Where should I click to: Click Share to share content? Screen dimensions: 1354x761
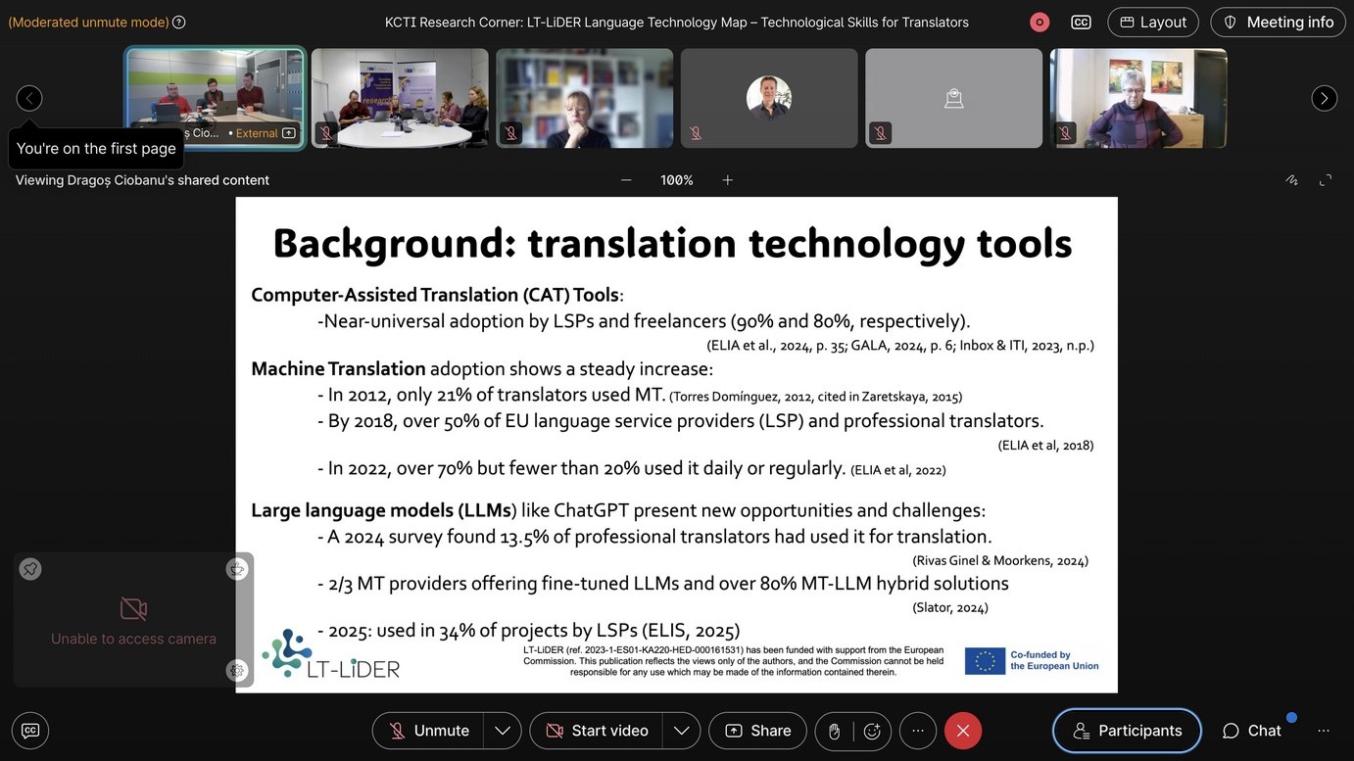pos(757,731)
